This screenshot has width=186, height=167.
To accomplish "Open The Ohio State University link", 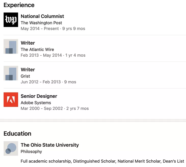I will coord(50,145).
